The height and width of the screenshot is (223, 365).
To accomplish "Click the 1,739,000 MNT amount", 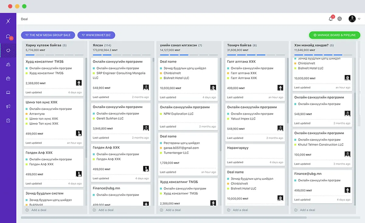I will point(170,163).
